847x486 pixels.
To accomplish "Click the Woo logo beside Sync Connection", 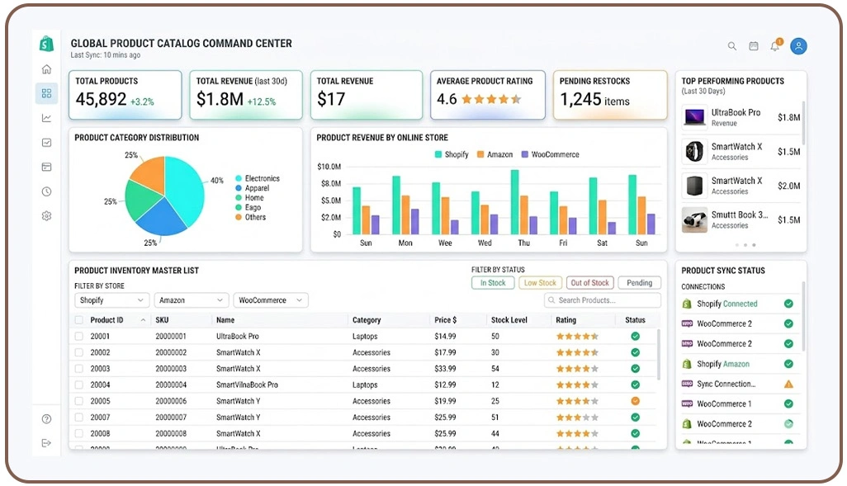I will (687, 384).
